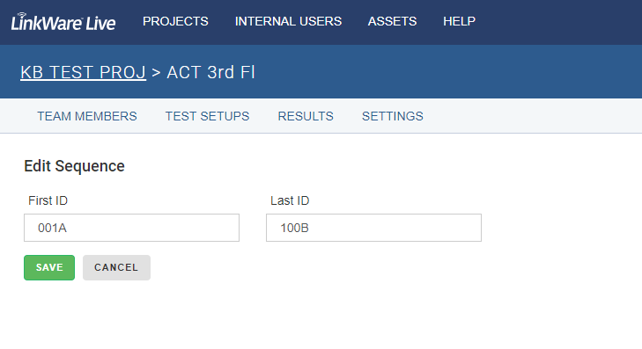642x349 pixels.
Task: Open the HELP menu
Action: (459, 21)
